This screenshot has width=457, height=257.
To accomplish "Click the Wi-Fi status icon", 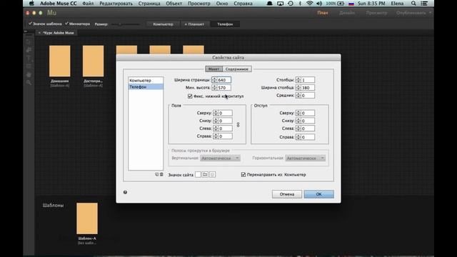I will click(309, 4).
